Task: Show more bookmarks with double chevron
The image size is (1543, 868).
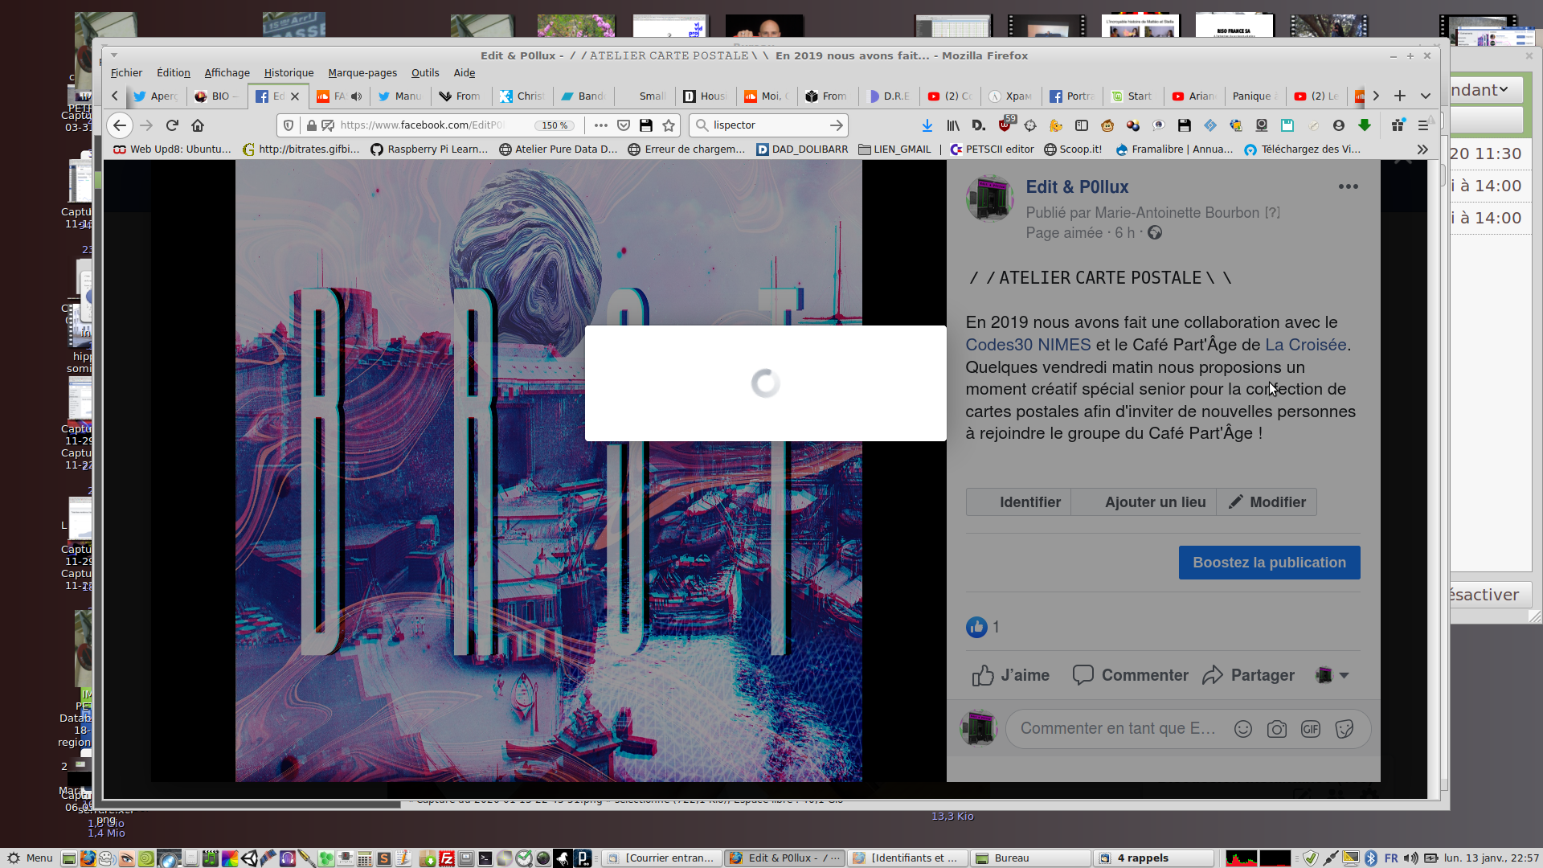Action: click(1422, 149)
